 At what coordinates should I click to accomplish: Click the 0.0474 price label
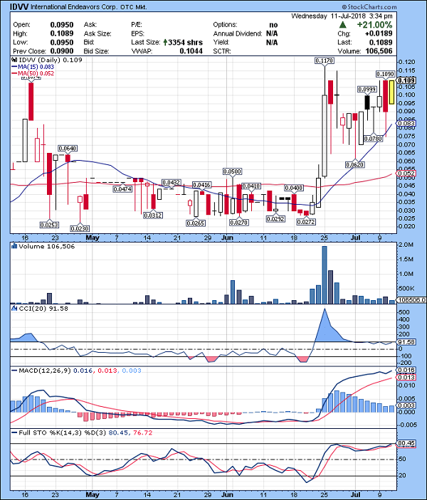point(122,189)
